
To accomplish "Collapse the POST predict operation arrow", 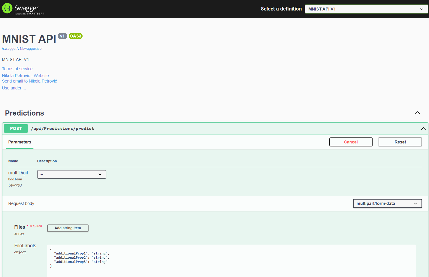I will click(423, 128).
